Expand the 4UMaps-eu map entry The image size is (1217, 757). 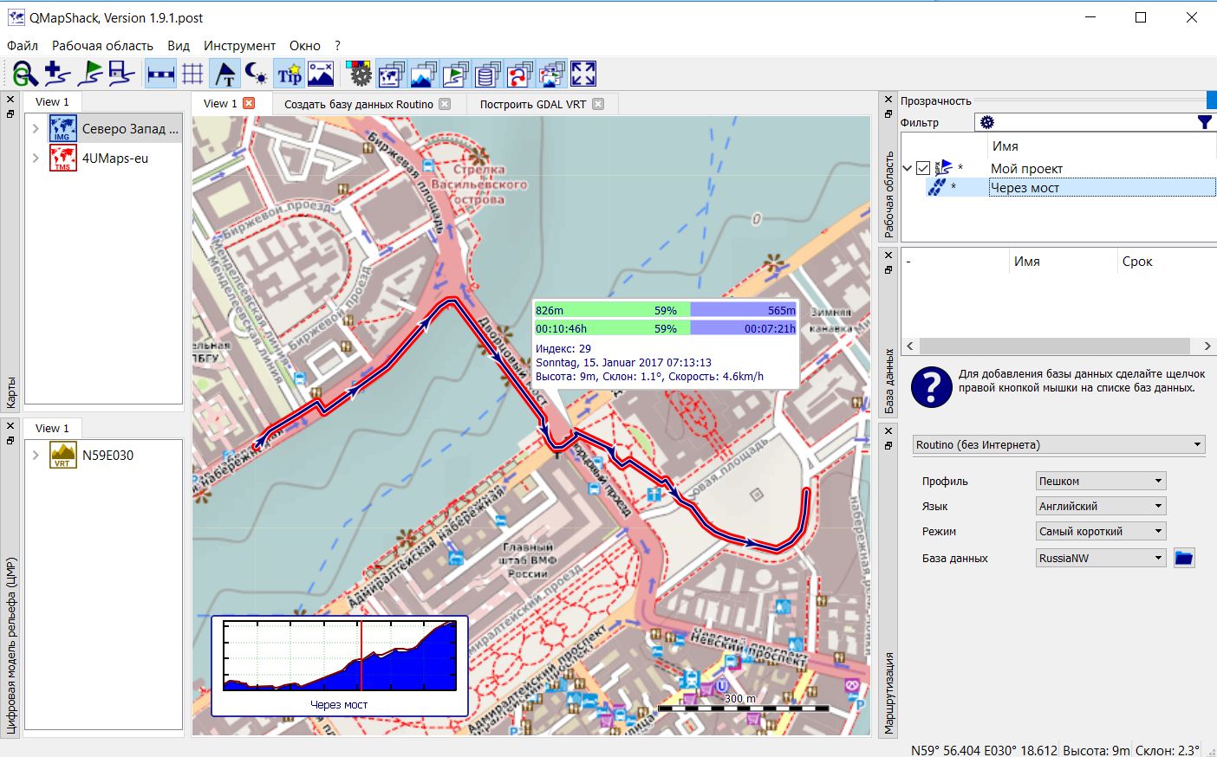coord(36,158)
